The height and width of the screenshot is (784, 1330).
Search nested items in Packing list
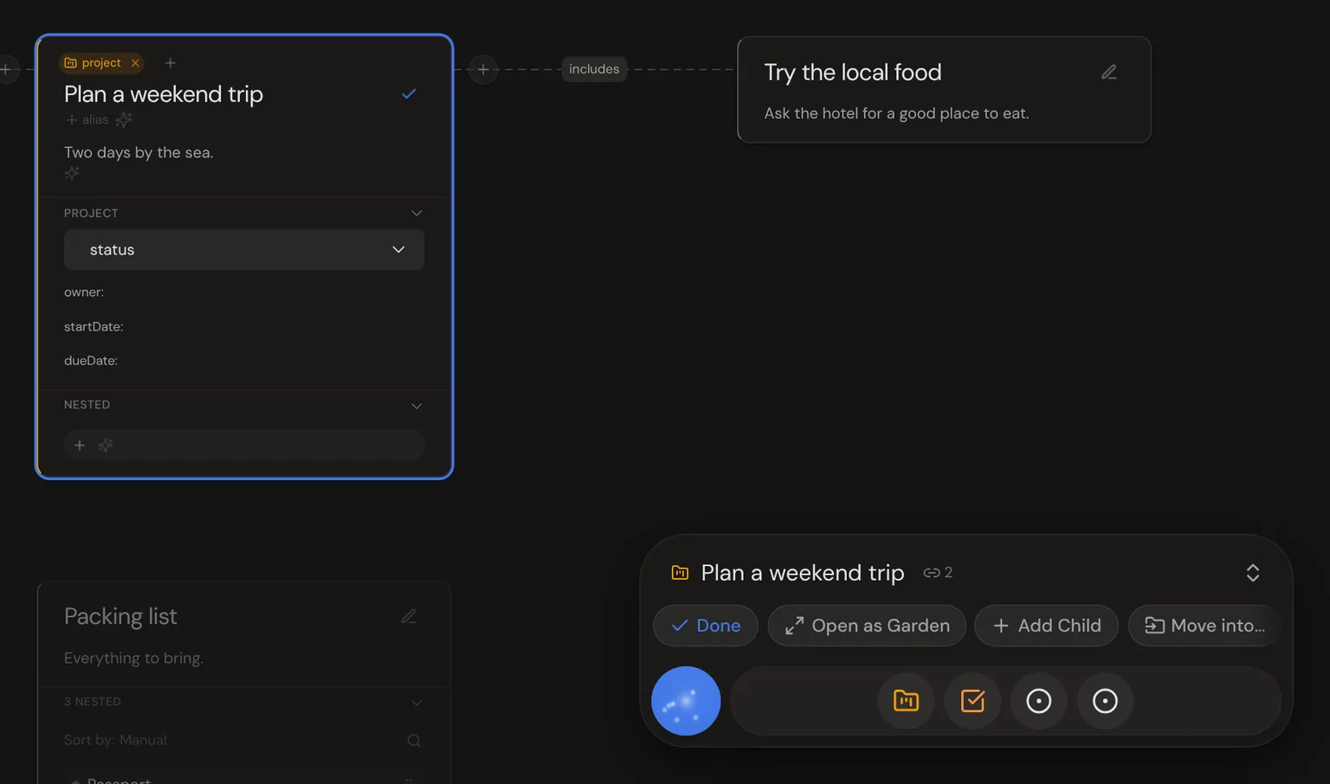pos(414,741)
